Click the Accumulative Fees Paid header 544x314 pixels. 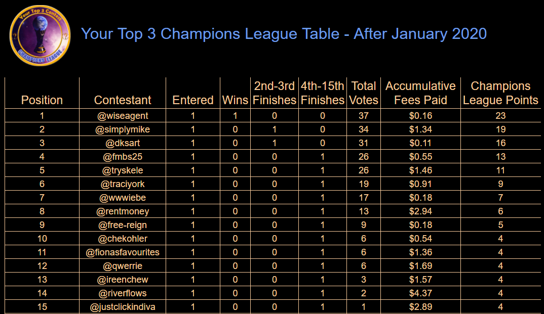(x=420, y=93)
